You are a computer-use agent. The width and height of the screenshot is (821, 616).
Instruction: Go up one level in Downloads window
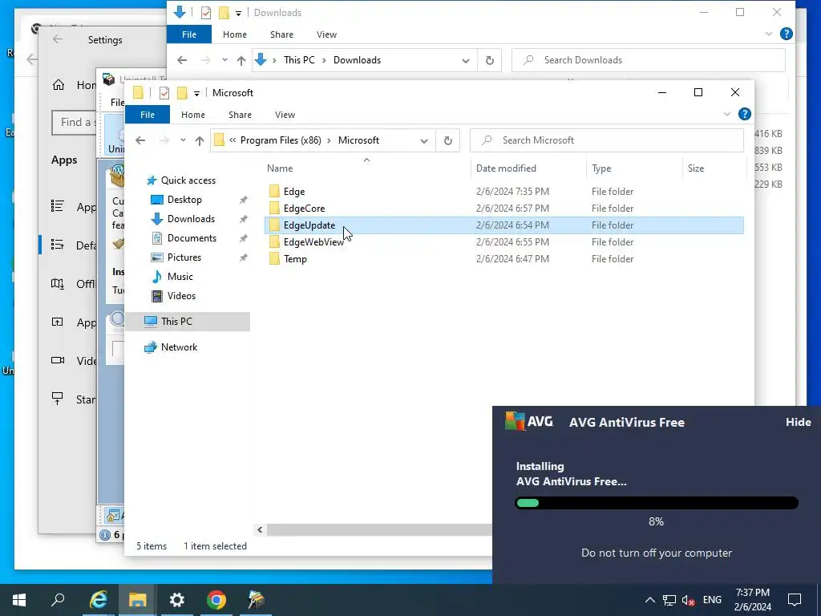pyautogui.click(x=241, y=60)
